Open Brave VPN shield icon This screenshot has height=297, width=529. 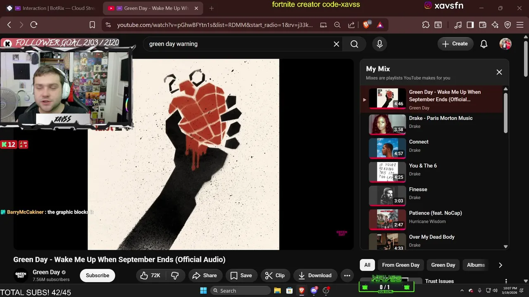click(x=508, y=25)
